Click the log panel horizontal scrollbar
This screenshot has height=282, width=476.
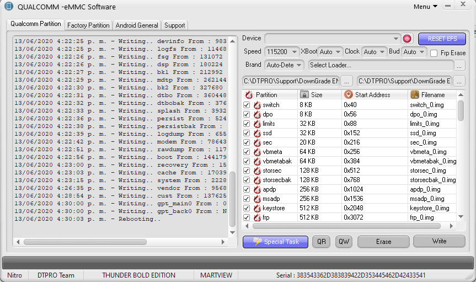coord(85,242)
